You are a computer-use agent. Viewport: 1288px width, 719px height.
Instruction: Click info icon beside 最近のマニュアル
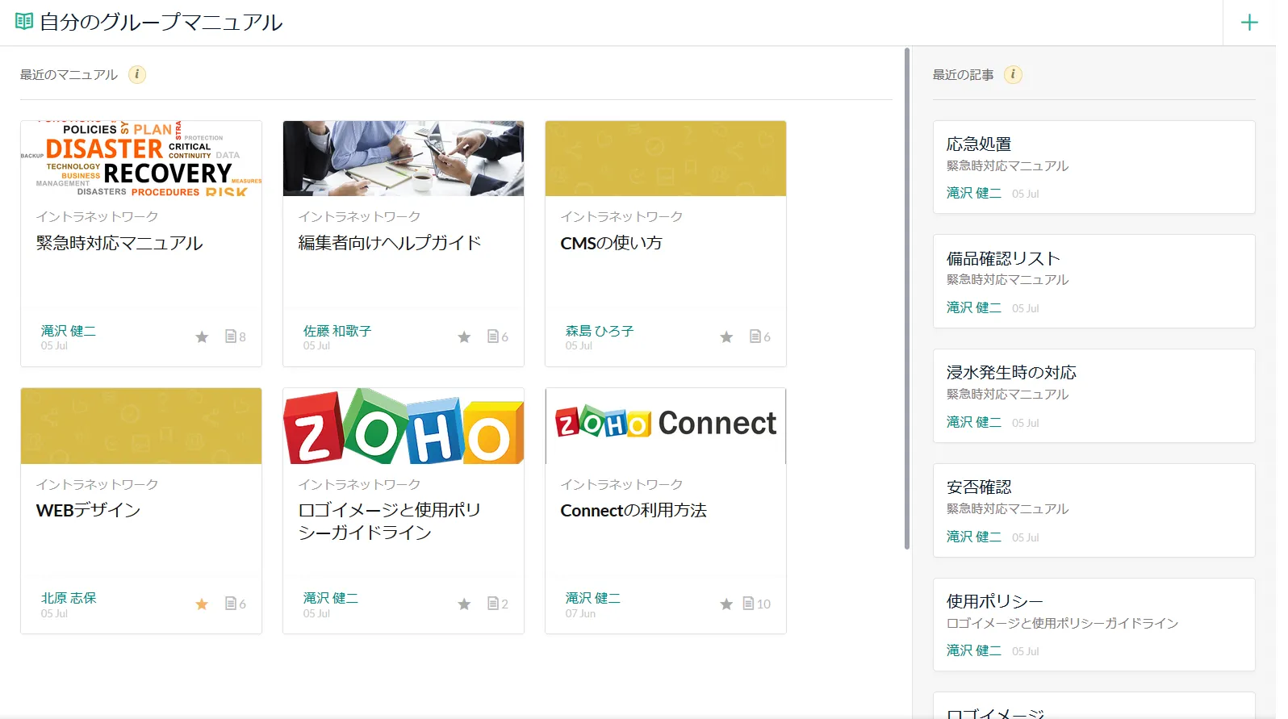coord(137,74)
